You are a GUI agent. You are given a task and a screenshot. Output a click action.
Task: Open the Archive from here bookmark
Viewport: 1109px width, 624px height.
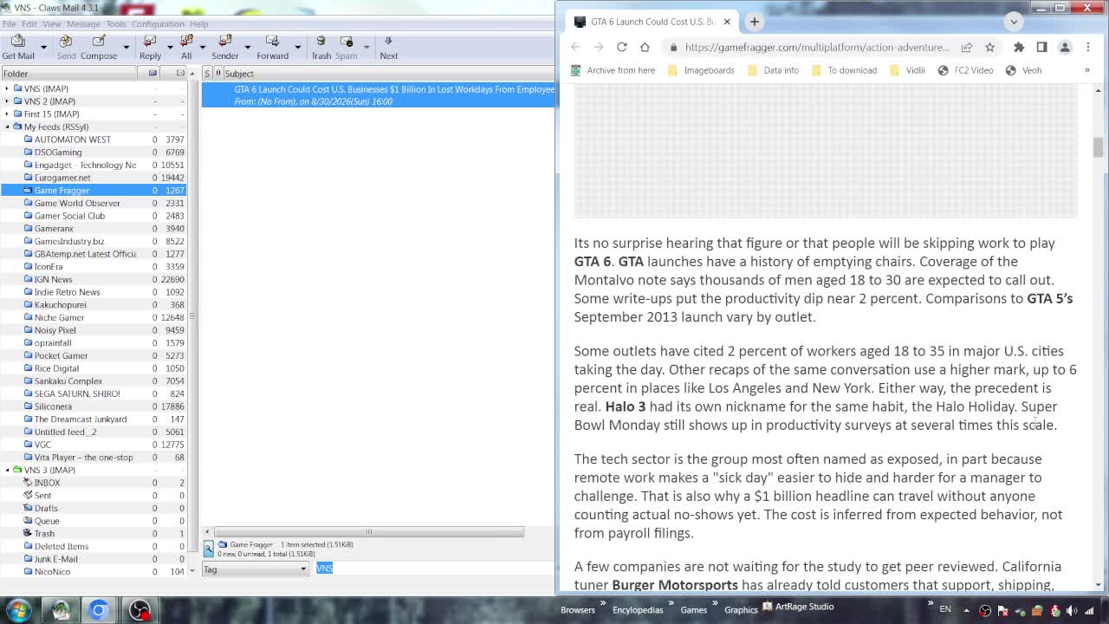613,70
